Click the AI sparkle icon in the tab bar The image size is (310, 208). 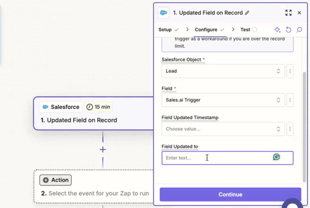[277, 29]
